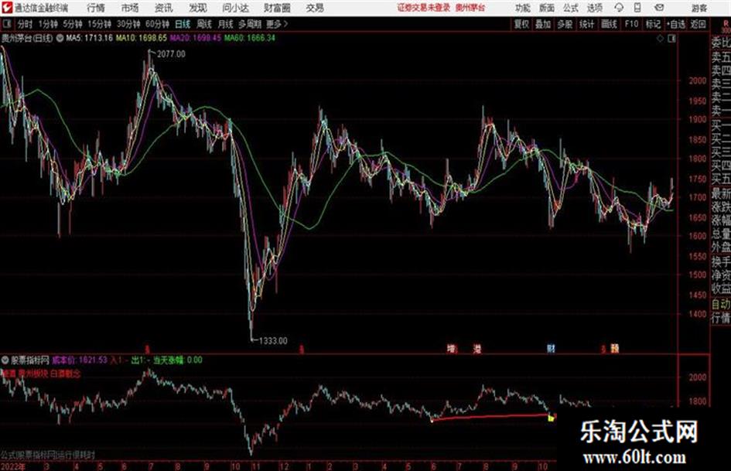Viewport: 731px width, 471px height.
Task: Click the 多股 toolbar button
Action: 565,24
